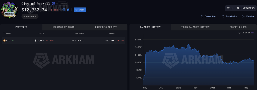Click the -3.35% change figure in header
The image size is (257, 90).
[x=54, y=10]
